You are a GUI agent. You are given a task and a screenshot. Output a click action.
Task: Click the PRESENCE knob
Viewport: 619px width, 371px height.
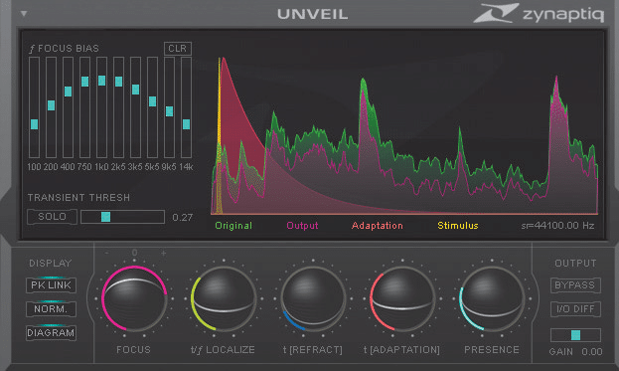coord(492,298)
